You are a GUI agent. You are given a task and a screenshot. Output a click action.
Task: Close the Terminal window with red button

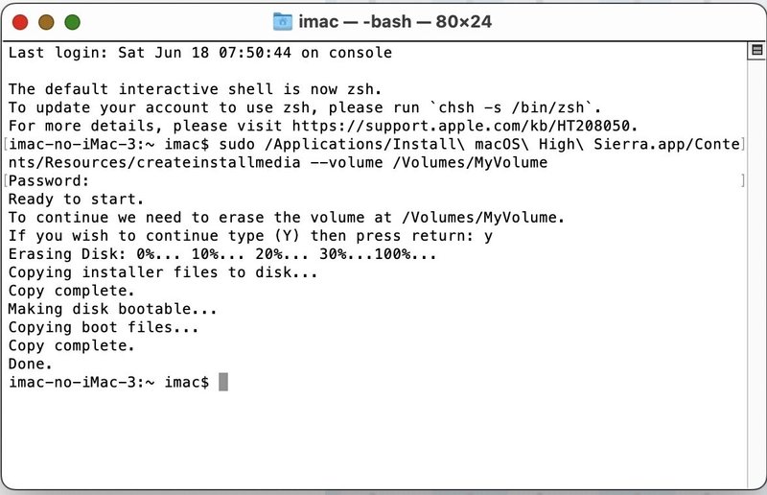click(20, 21)
